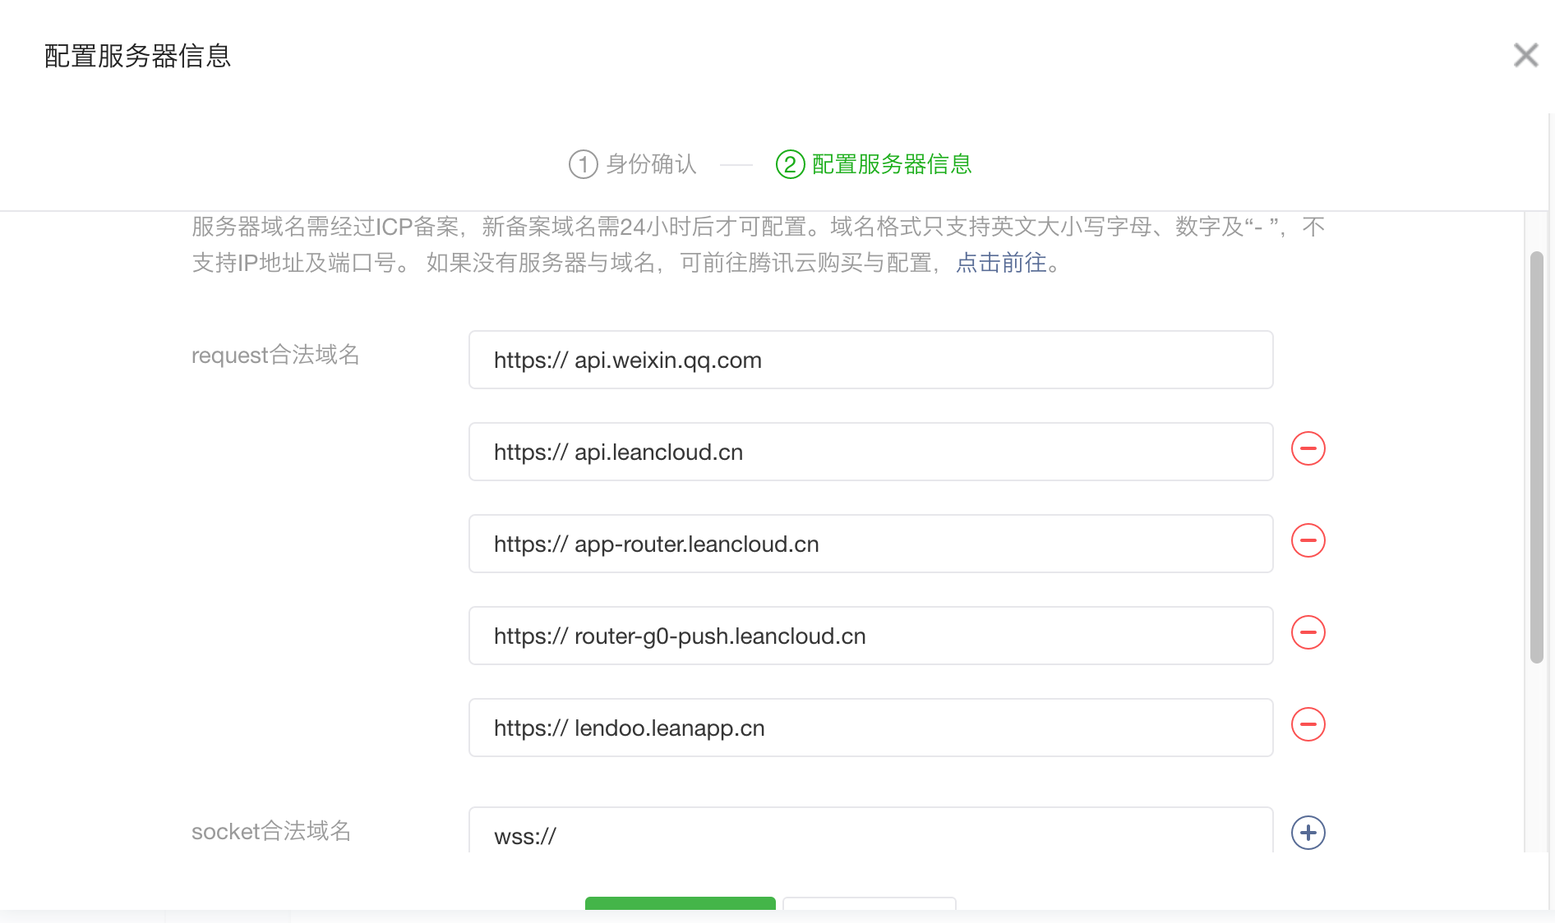Focus the api.leancloud.cn domain input
This screenshot has width=1555, height=923.
pos(870,452)
